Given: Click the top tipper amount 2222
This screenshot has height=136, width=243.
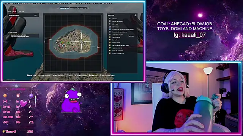Looking at the screenshot, I should 30,131.
